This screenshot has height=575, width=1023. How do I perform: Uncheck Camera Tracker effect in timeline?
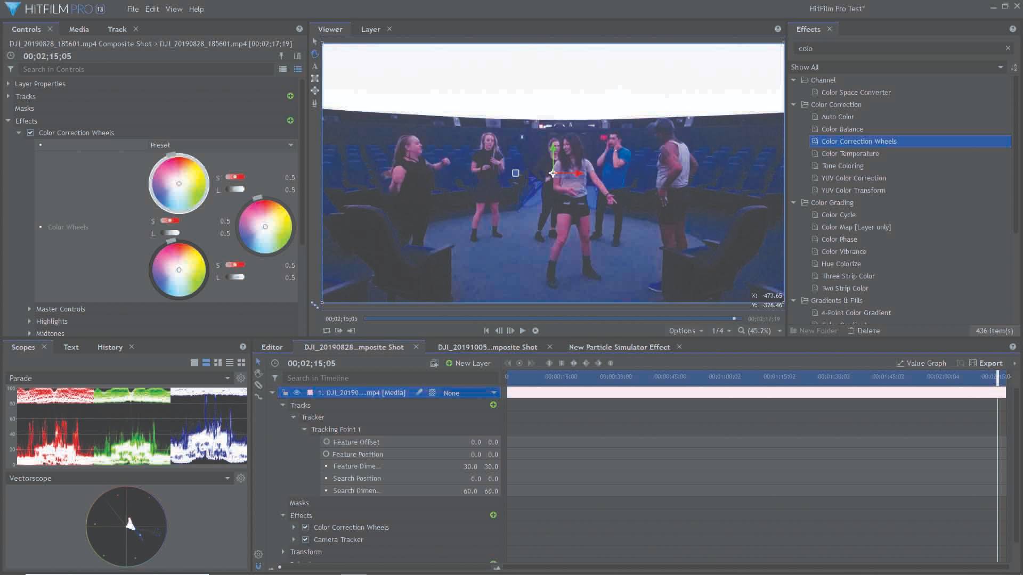305,539
